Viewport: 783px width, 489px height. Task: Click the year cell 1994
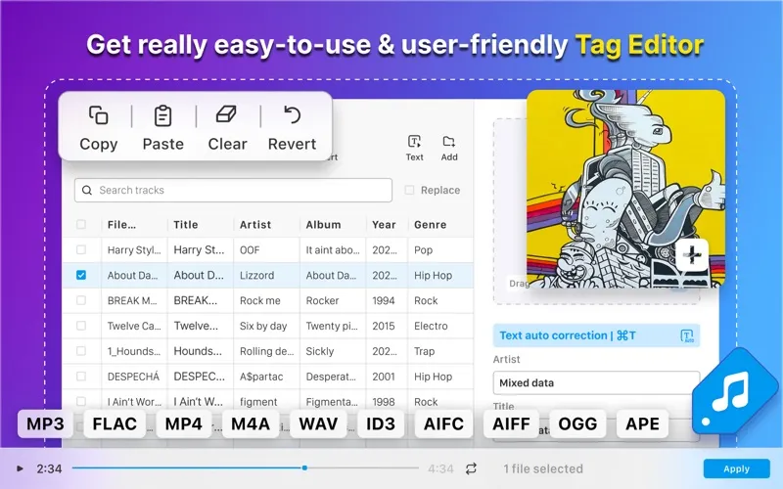(384, 300)
